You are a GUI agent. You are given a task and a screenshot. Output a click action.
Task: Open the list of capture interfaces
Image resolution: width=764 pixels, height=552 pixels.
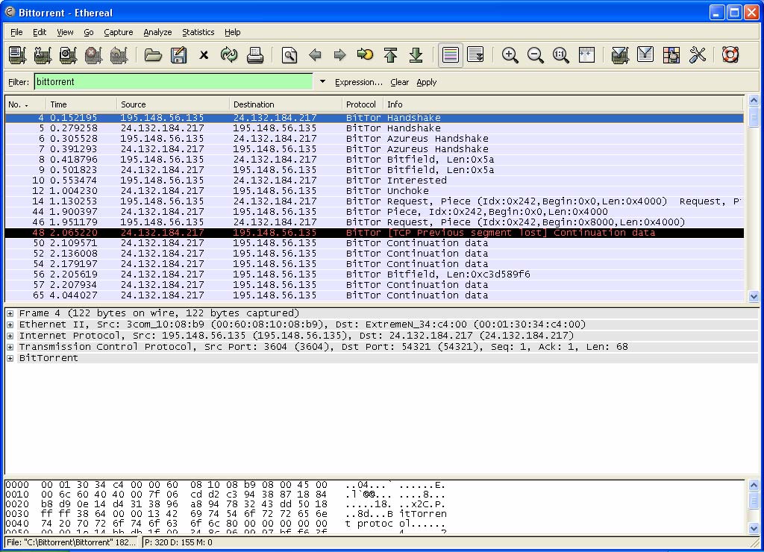click(18, 55)
